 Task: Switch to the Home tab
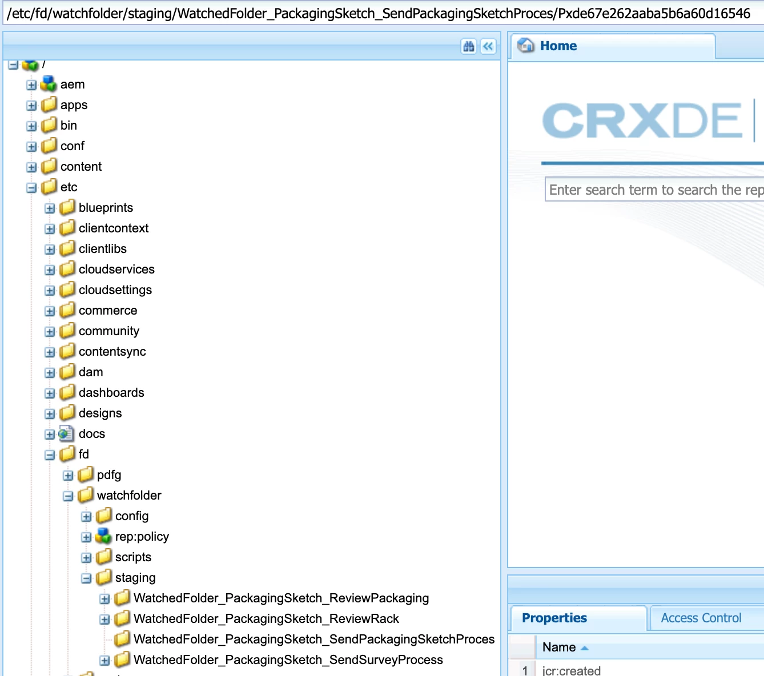tap(612, 46)
